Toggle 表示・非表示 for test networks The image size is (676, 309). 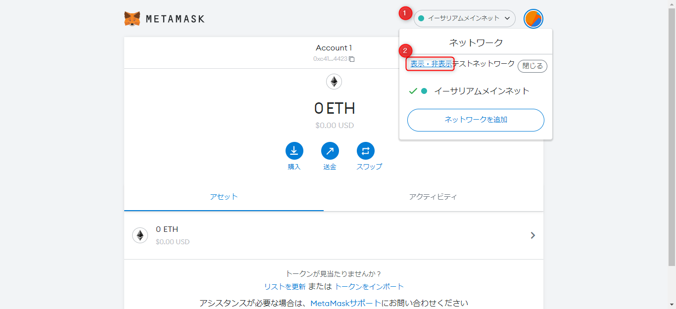431,64
